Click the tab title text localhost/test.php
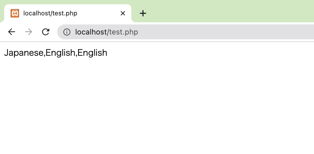Image resolution: width=314 pixels, height=154 pixels. (x=50, y=13)
